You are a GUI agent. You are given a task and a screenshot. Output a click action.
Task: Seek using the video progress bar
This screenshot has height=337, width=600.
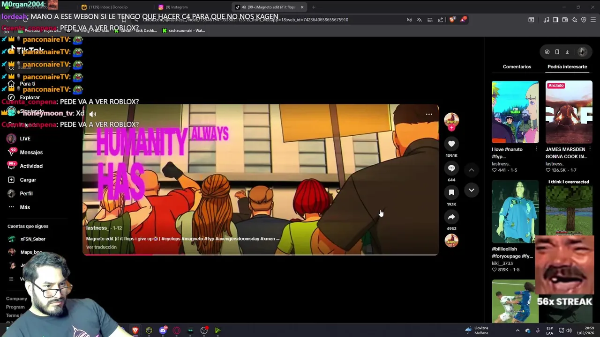pos(261,255)
